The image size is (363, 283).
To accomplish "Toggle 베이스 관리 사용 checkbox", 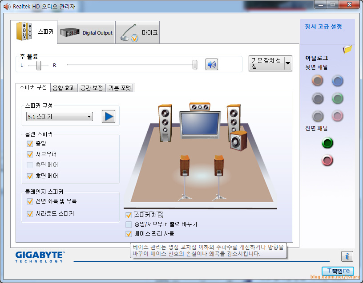I will [129, 234].
